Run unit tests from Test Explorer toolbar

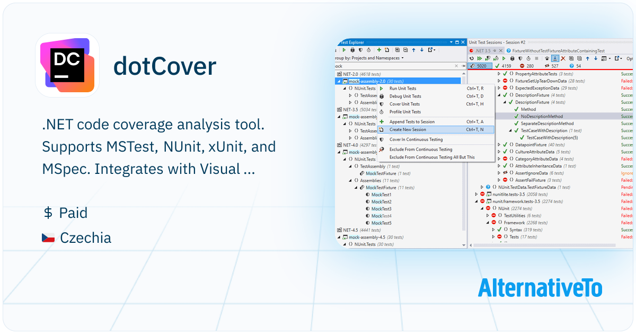(344, 50)
